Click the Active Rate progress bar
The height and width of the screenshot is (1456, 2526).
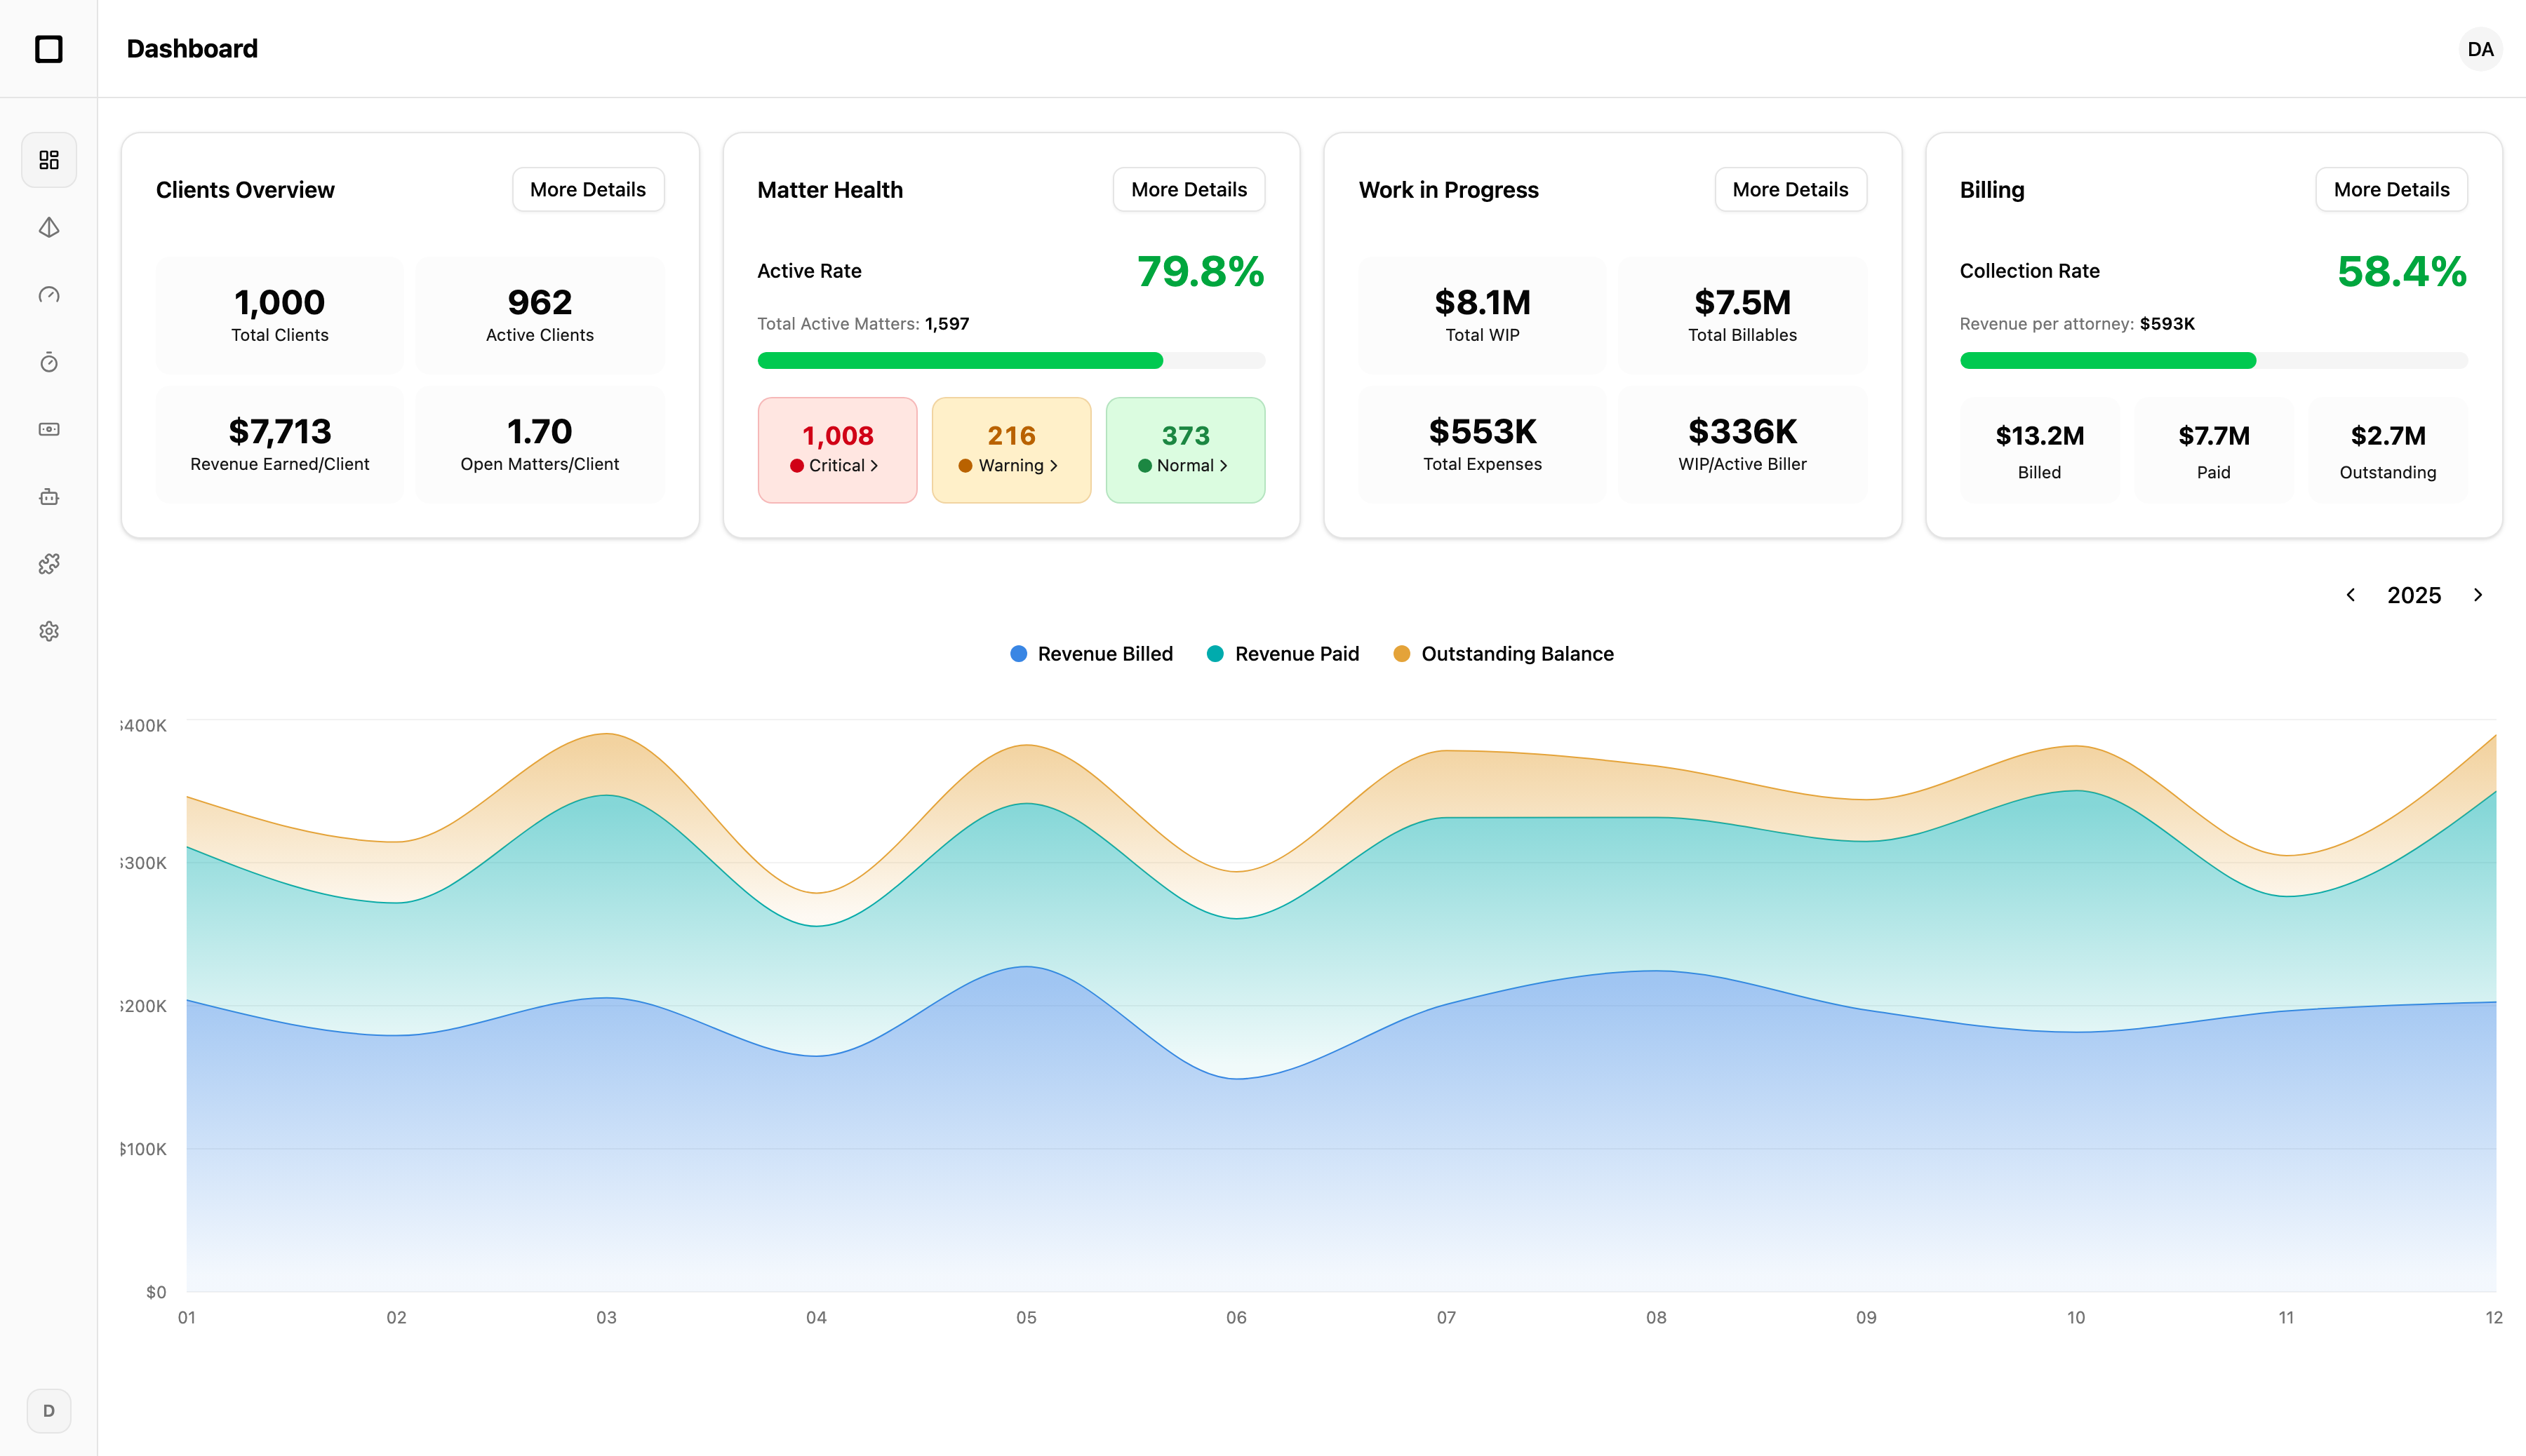point(1010,360)
